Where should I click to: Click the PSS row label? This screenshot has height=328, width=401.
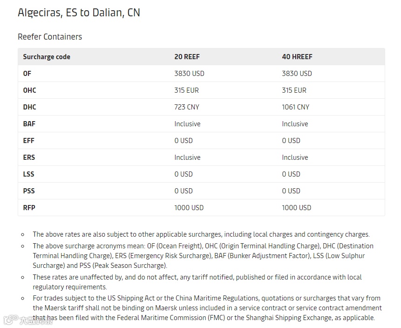click(29, 191)
